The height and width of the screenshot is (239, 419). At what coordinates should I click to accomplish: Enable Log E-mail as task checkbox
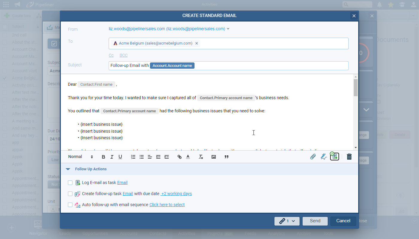click(70, 183)
